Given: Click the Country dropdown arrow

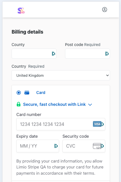Looking at the screenshot, I should (107, 75).
